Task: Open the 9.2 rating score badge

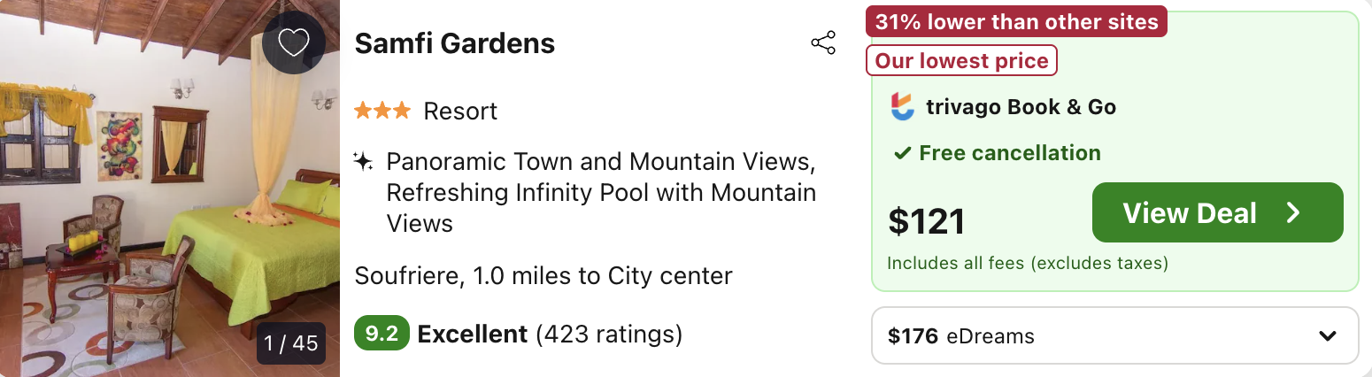Action: coord(382,334)
